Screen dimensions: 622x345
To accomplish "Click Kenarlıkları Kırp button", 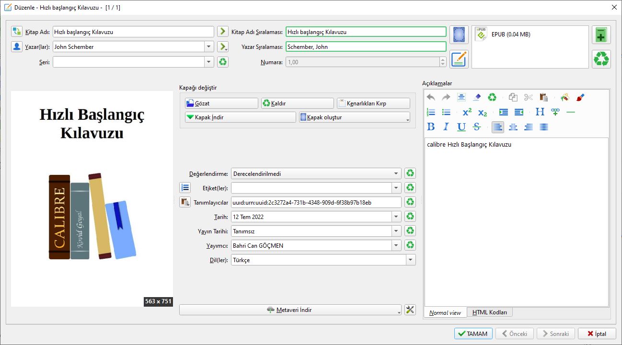I will pyautogui.click(x=373, y=103).
